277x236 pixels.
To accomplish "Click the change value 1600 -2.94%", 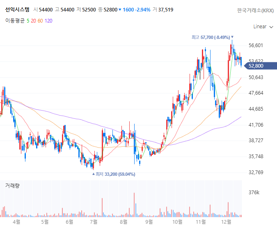I will (137, 10).
